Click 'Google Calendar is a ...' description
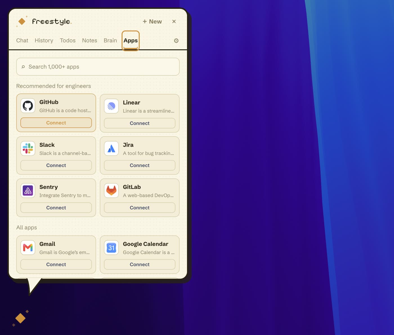394x335 pixels. click(149, 252)
